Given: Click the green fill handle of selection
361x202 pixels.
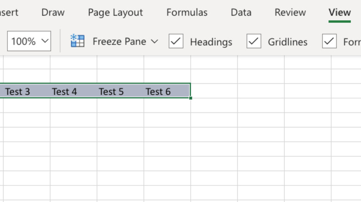Looking at the screenshot, I should pos(191,98).
